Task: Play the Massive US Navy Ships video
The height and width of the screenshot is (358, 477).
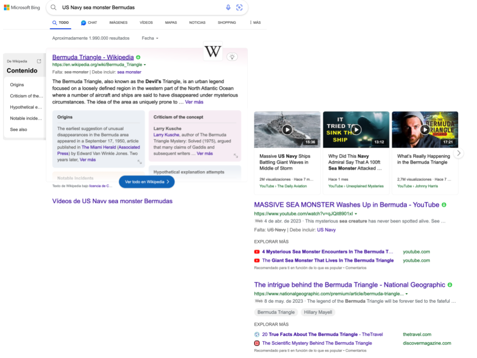Action: 287,130
